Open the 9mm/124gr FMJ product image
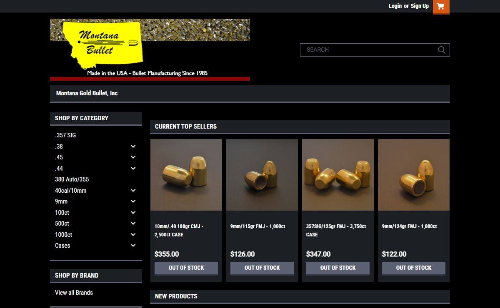 click(x=414, y=175)
